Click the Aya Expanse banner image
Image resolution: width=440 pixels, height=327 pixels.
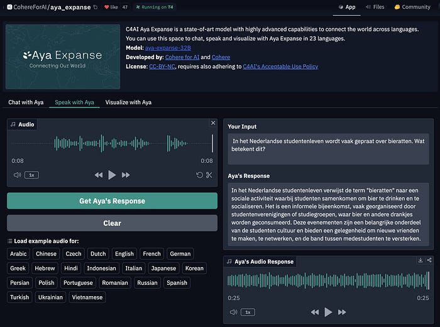click(63, 57)
